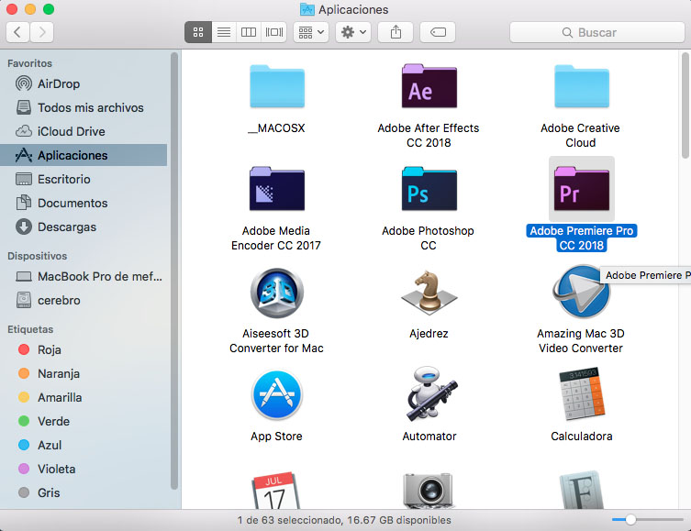This screenshot has width=691, height=531.
Task: Filter by the Naranja orange tag
Action: point(84,373)
